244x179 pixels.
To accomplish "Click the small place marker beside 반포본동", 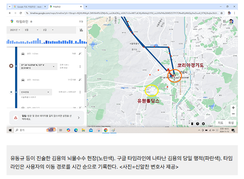I will coord(11,92).
